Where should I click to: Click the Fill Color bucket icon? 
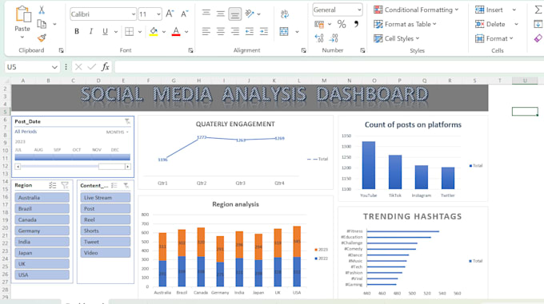pyautogui.click(x=154, y=31)
